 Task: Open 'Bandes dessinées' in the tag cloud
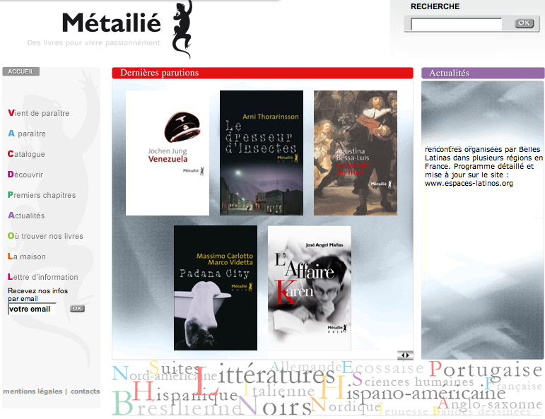[482, 411]
